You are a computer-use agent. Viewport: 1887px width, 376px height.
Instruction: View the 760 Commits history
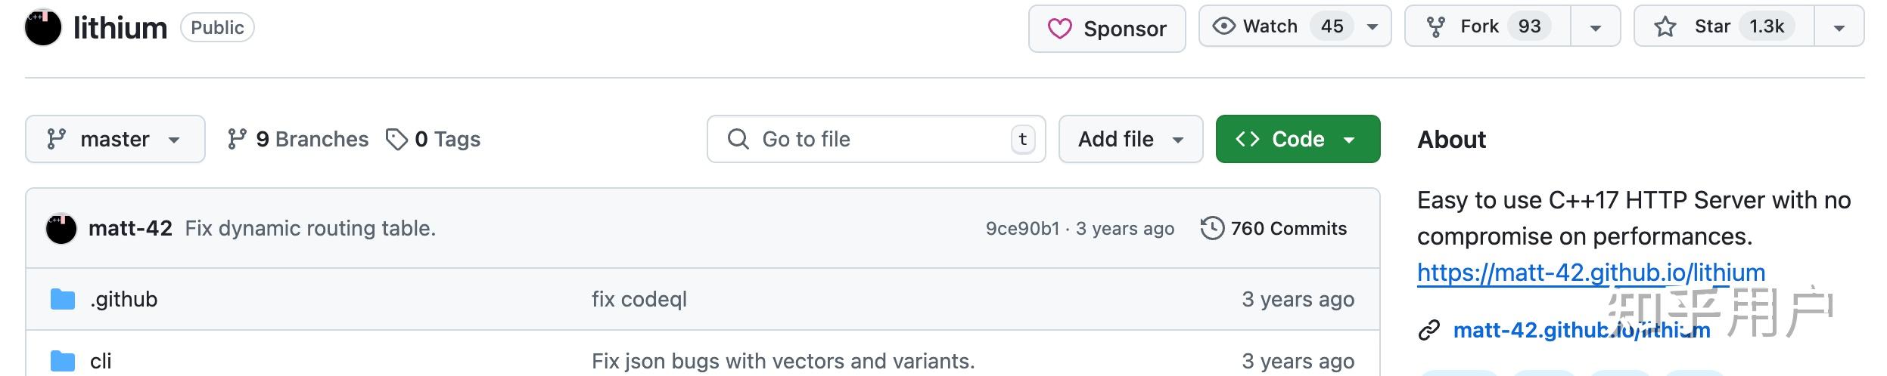1274,228
